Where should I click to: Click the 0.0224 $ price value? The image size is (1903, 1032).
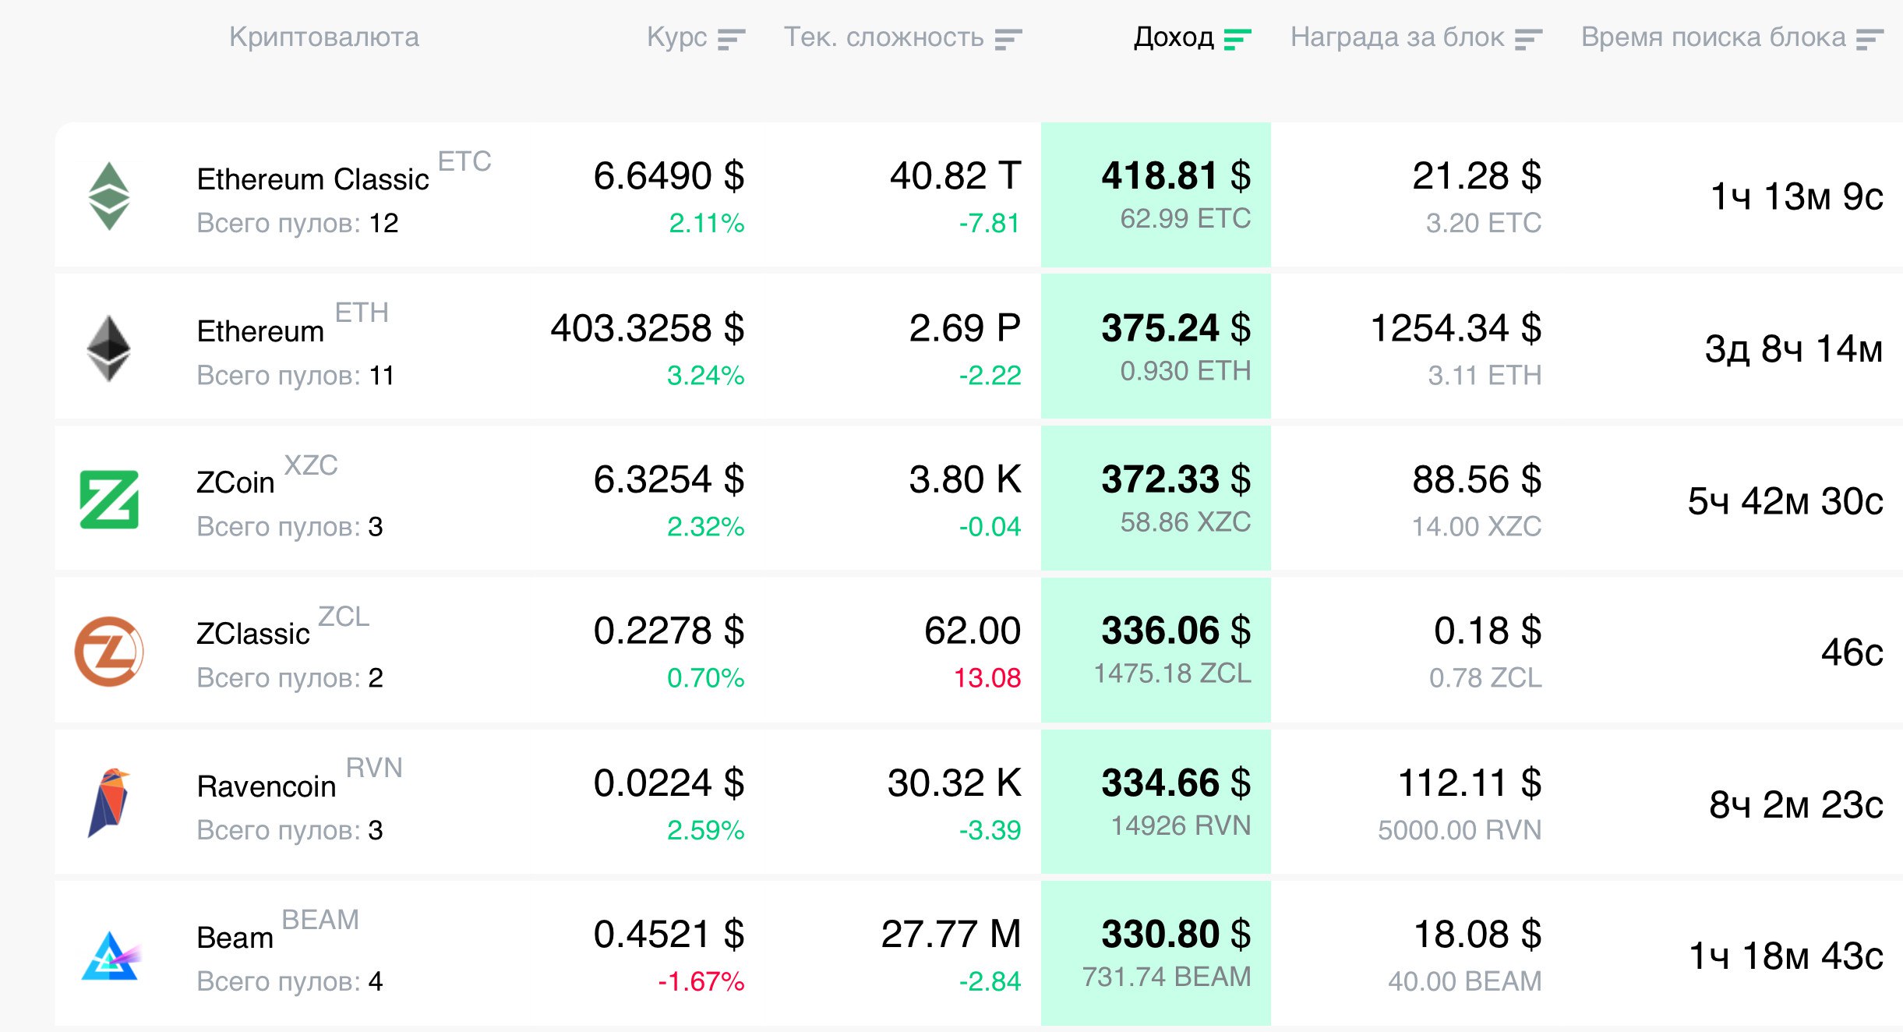669,783
